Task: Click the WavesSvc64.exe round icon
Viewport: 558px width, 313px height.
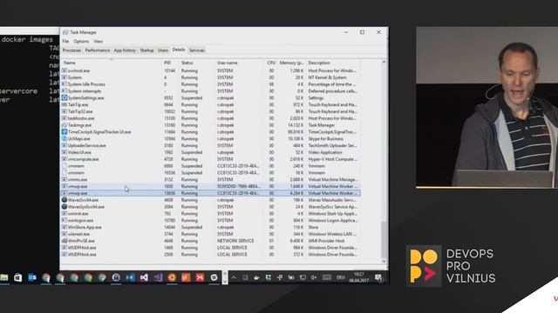Action: pos(65,200)
